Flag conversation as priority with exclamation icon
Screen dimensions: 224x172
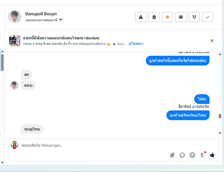click(x=194, y=17)
